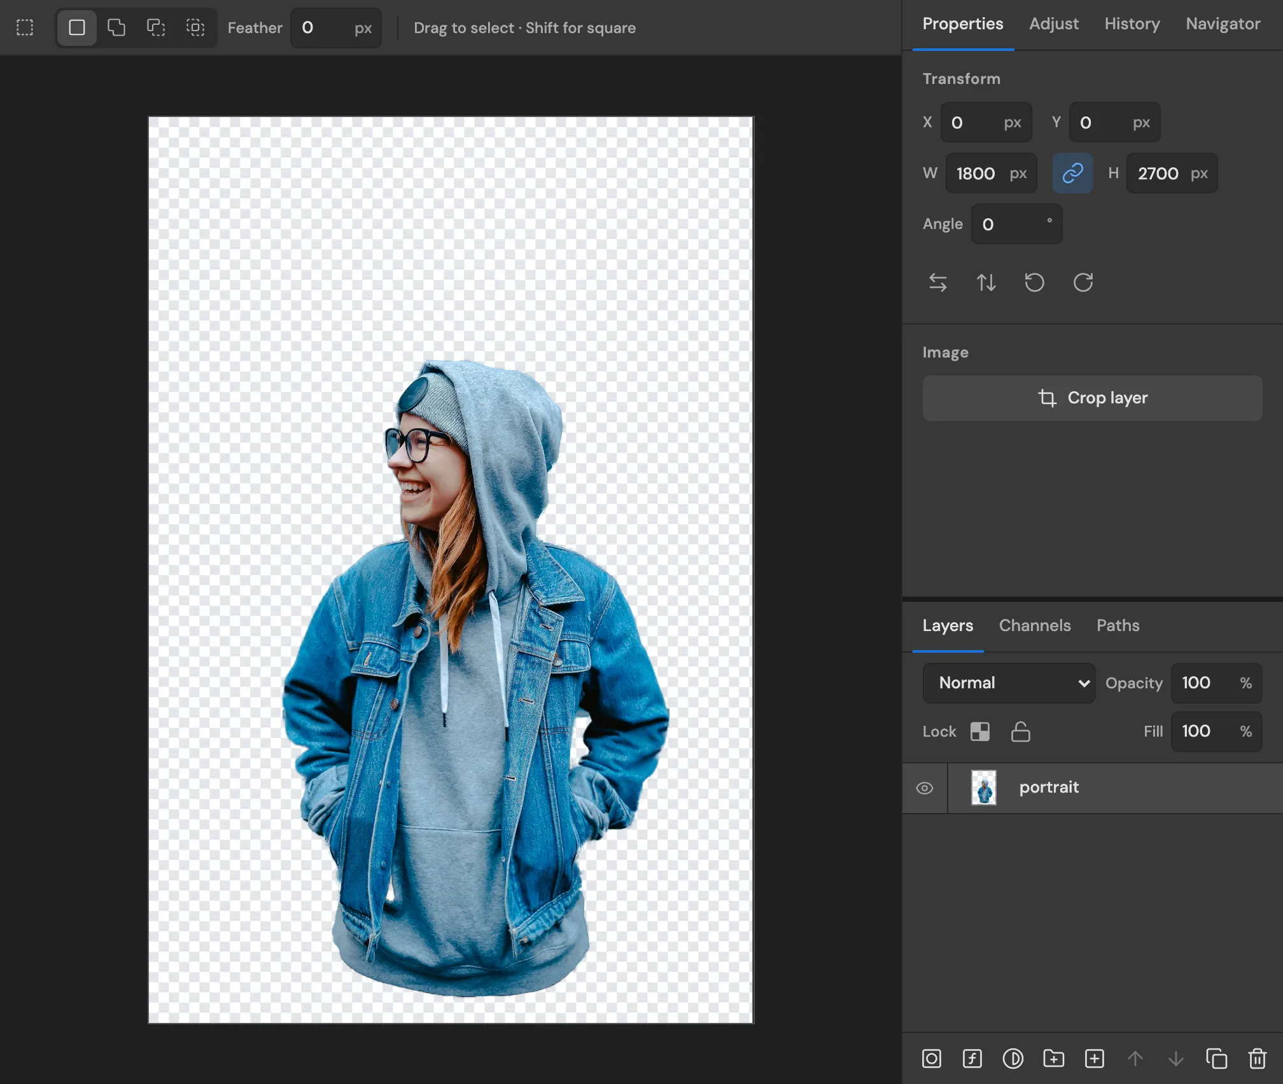This screenshot has width=1283, height=1084.
Task: Toggle lock transparent pixels
Action: pos(979,732)
